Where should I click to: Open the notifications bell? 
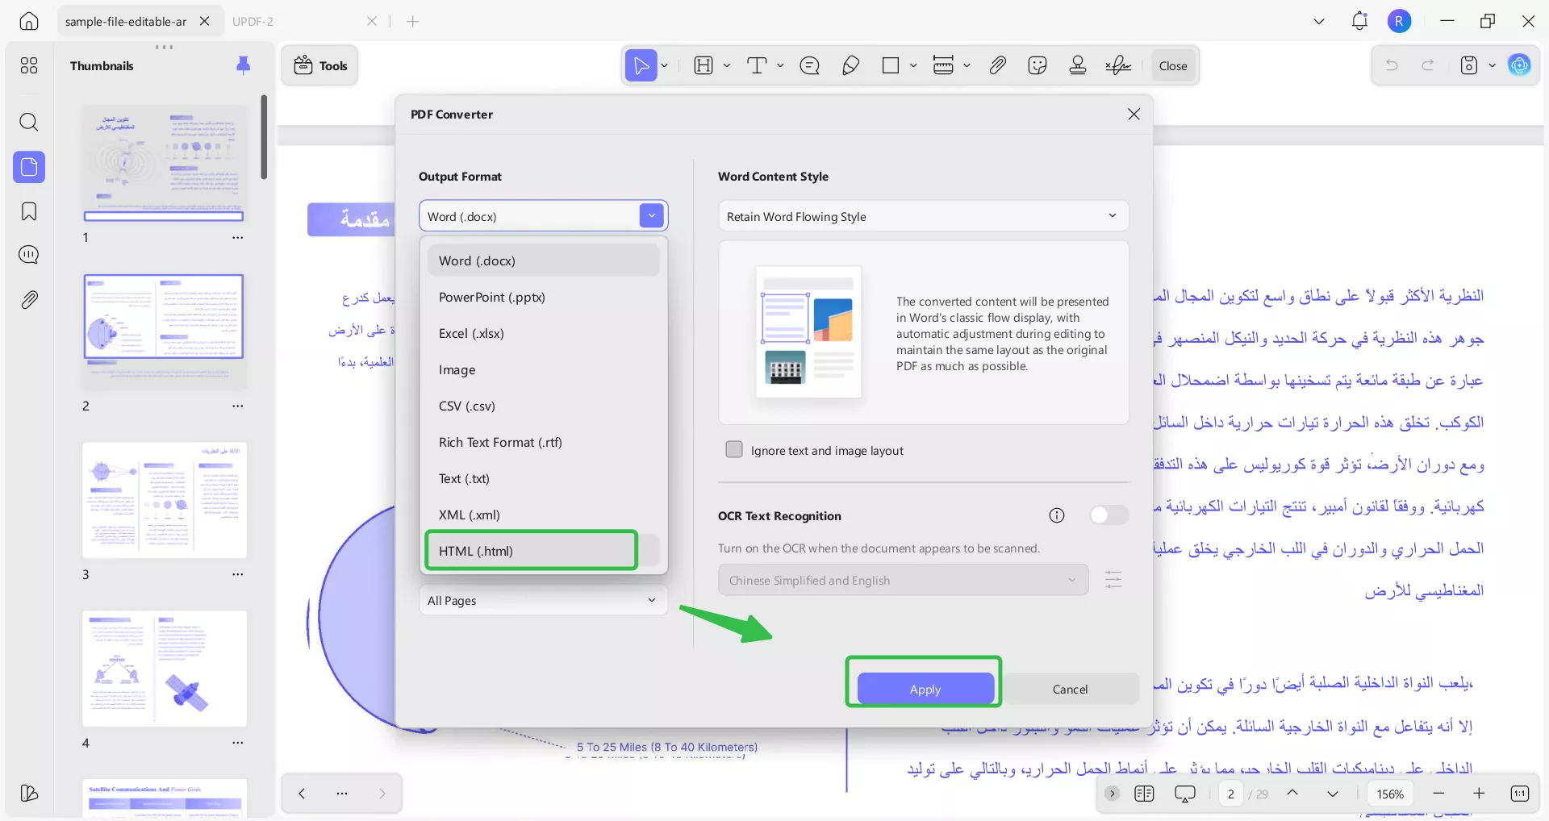point(1359,21)
